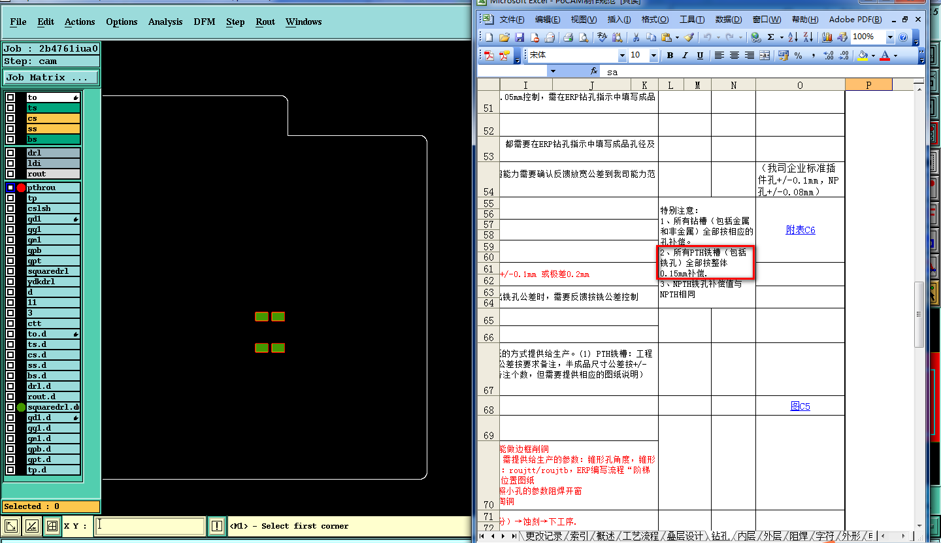Open the Chart Wizard icon
The image size is (941, 543).
827,37
